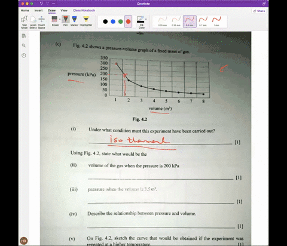Click 'Using Fig. 4.2, state what would be the'
The height and width of the screenshot is (246, 287).
point(109,153)
